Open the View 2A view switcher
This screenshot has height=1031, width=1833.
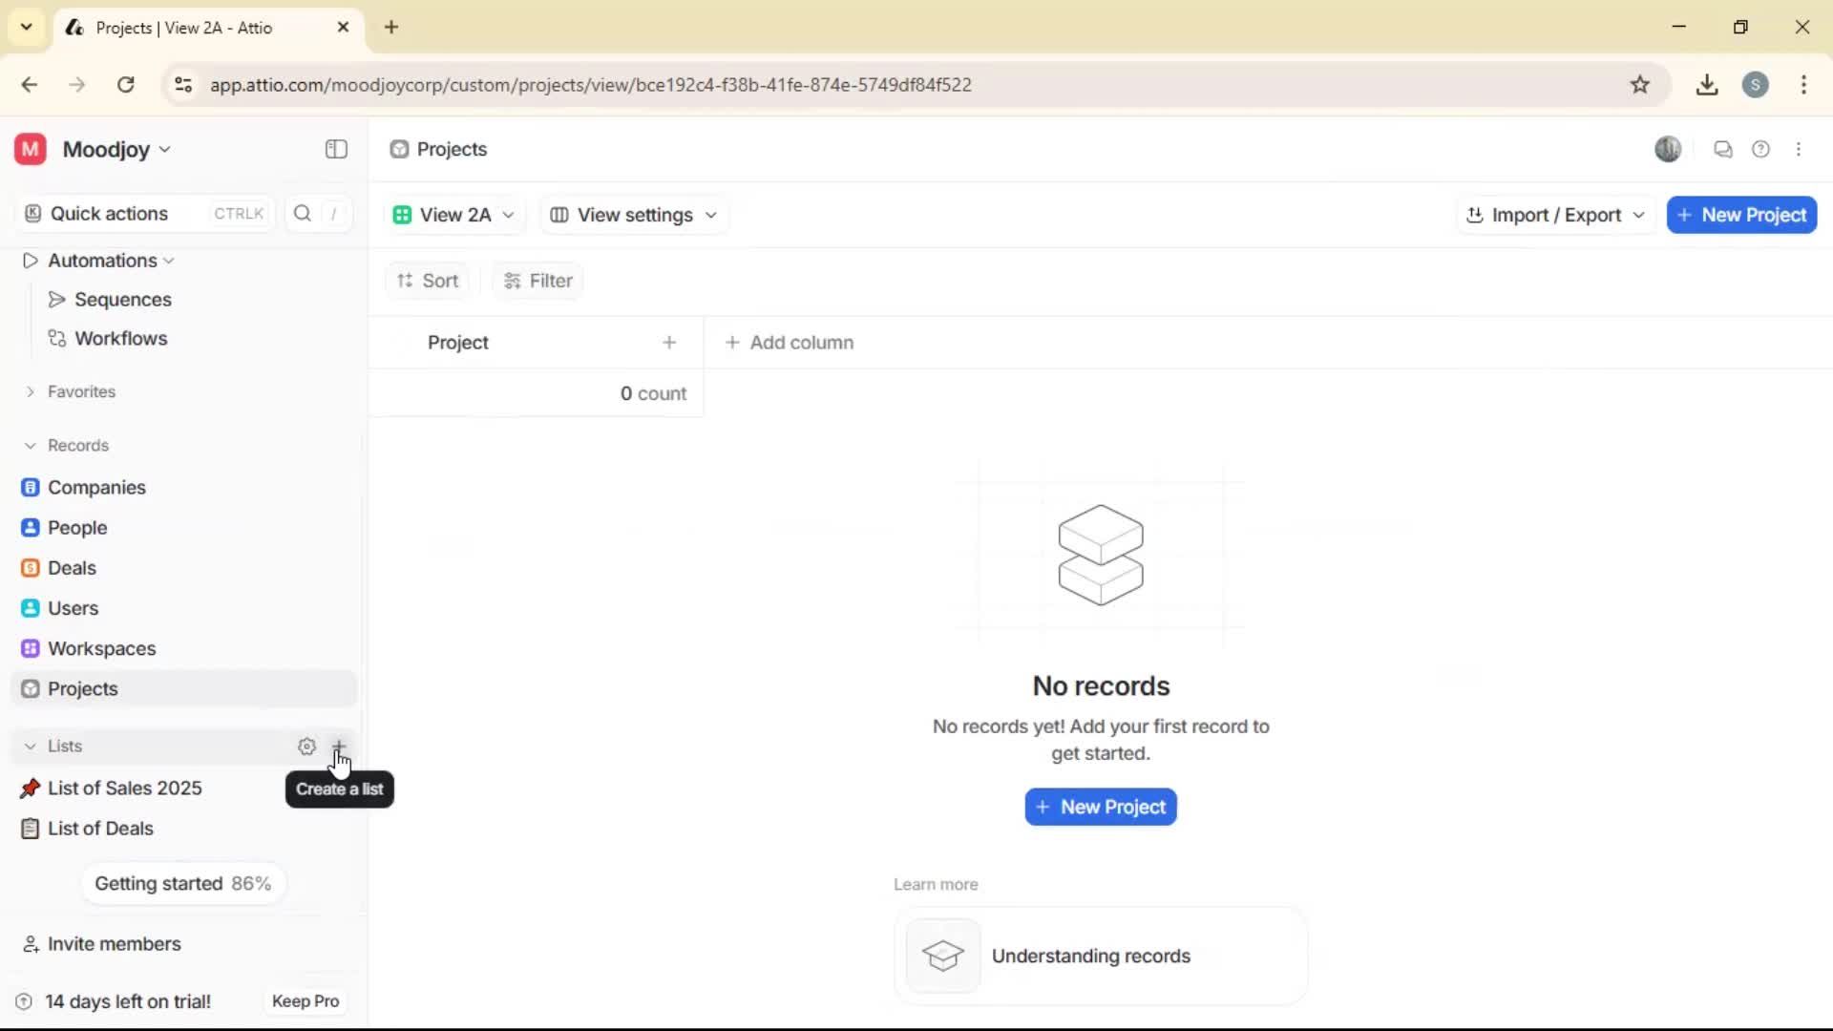coord(455,215)
